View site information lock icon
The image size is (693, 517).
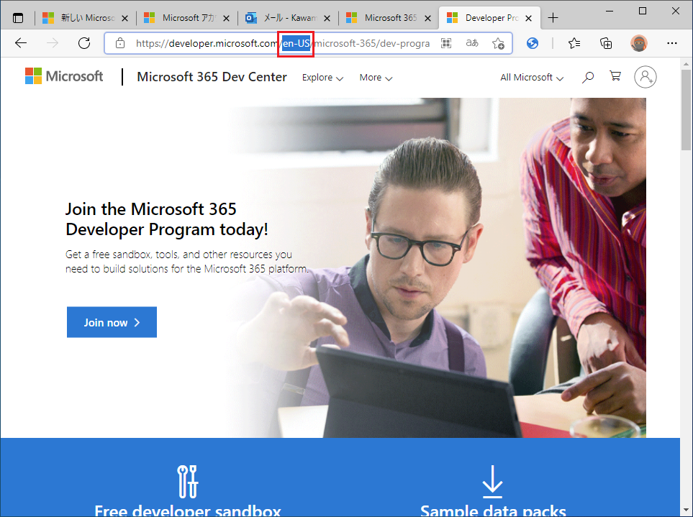tap(119, 43)
